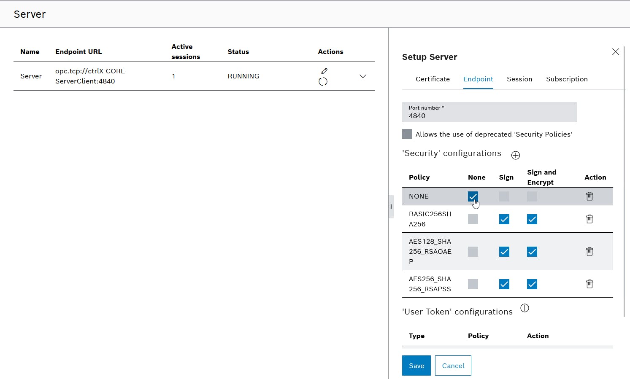Image resolution: width=630 pixels, height=379 pixels.
Task: Toggle Sign and Encrypt for AES256_SHA256_RSAPSS
Action: [x=532, y=284]
